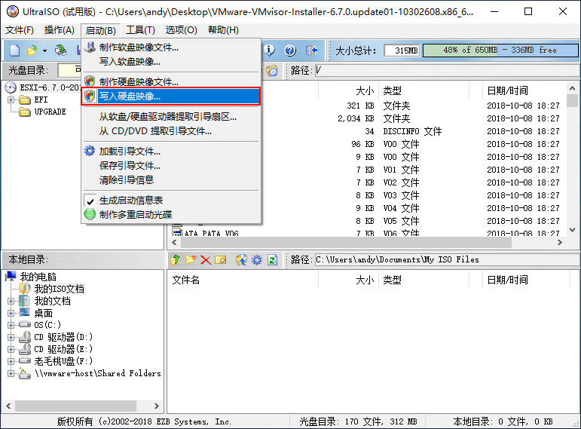This screenshot has height=429, width=581.
Task: Open the 帮助(H) menu
Action: pyautogui.click(x=223, y=30)
